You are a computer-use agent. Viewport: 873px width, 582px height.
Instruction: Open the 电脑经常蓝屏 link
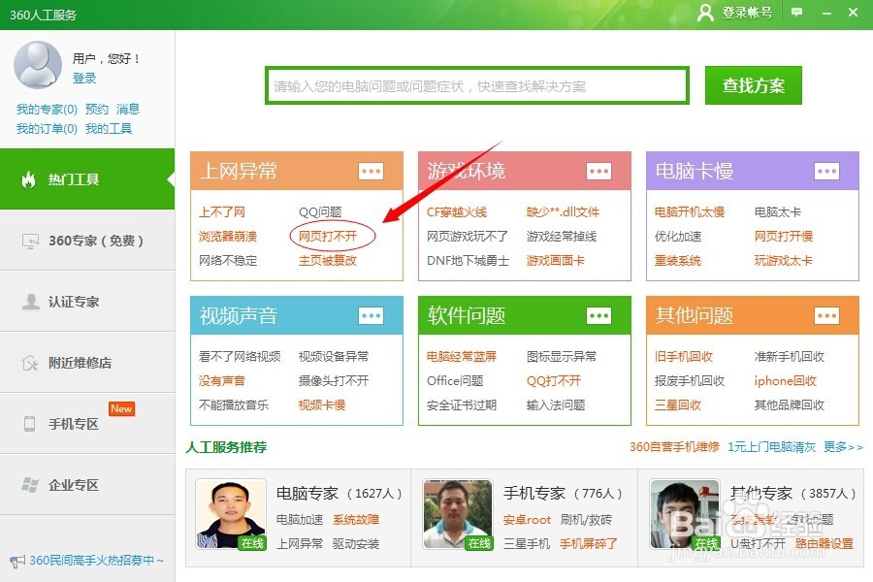pyautogui.click(x=462, y=356)
